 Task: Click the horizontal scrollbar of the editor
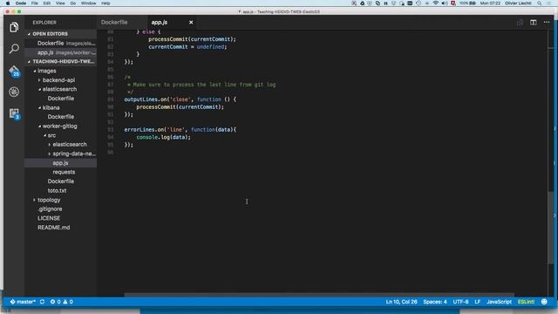click(x=319, y=295)
